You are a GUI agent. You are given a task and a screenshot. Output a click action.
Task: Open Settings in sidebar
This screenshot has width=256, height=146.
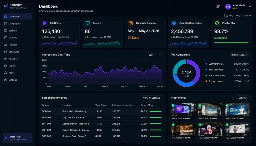pyautogui.click(x=17, y=80)
